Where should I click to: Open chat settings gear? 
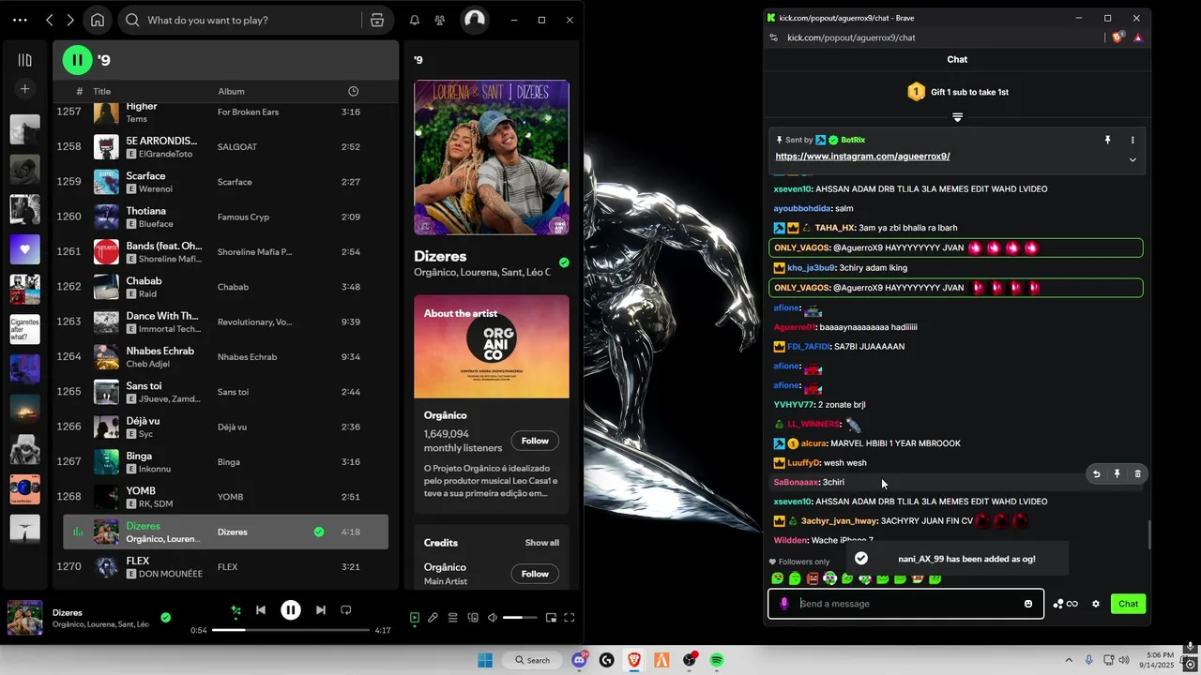[x=1095, y=604]
